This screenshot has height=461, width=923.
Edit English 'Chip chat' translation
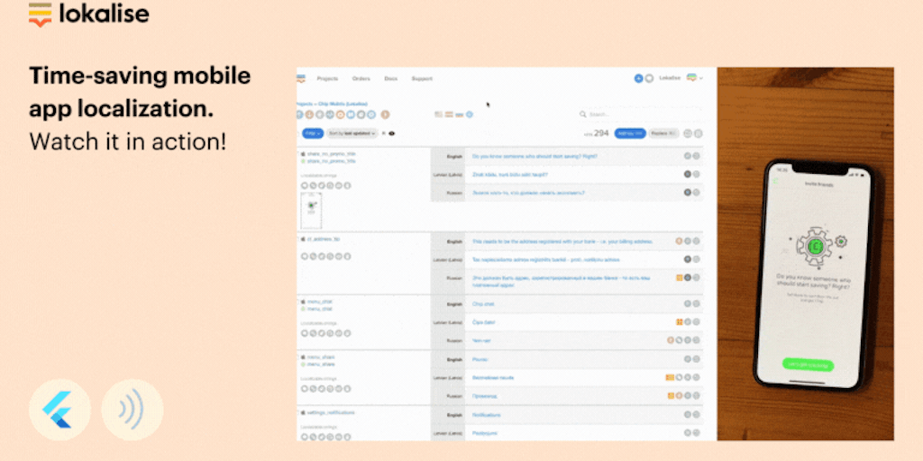coord(483,304)
